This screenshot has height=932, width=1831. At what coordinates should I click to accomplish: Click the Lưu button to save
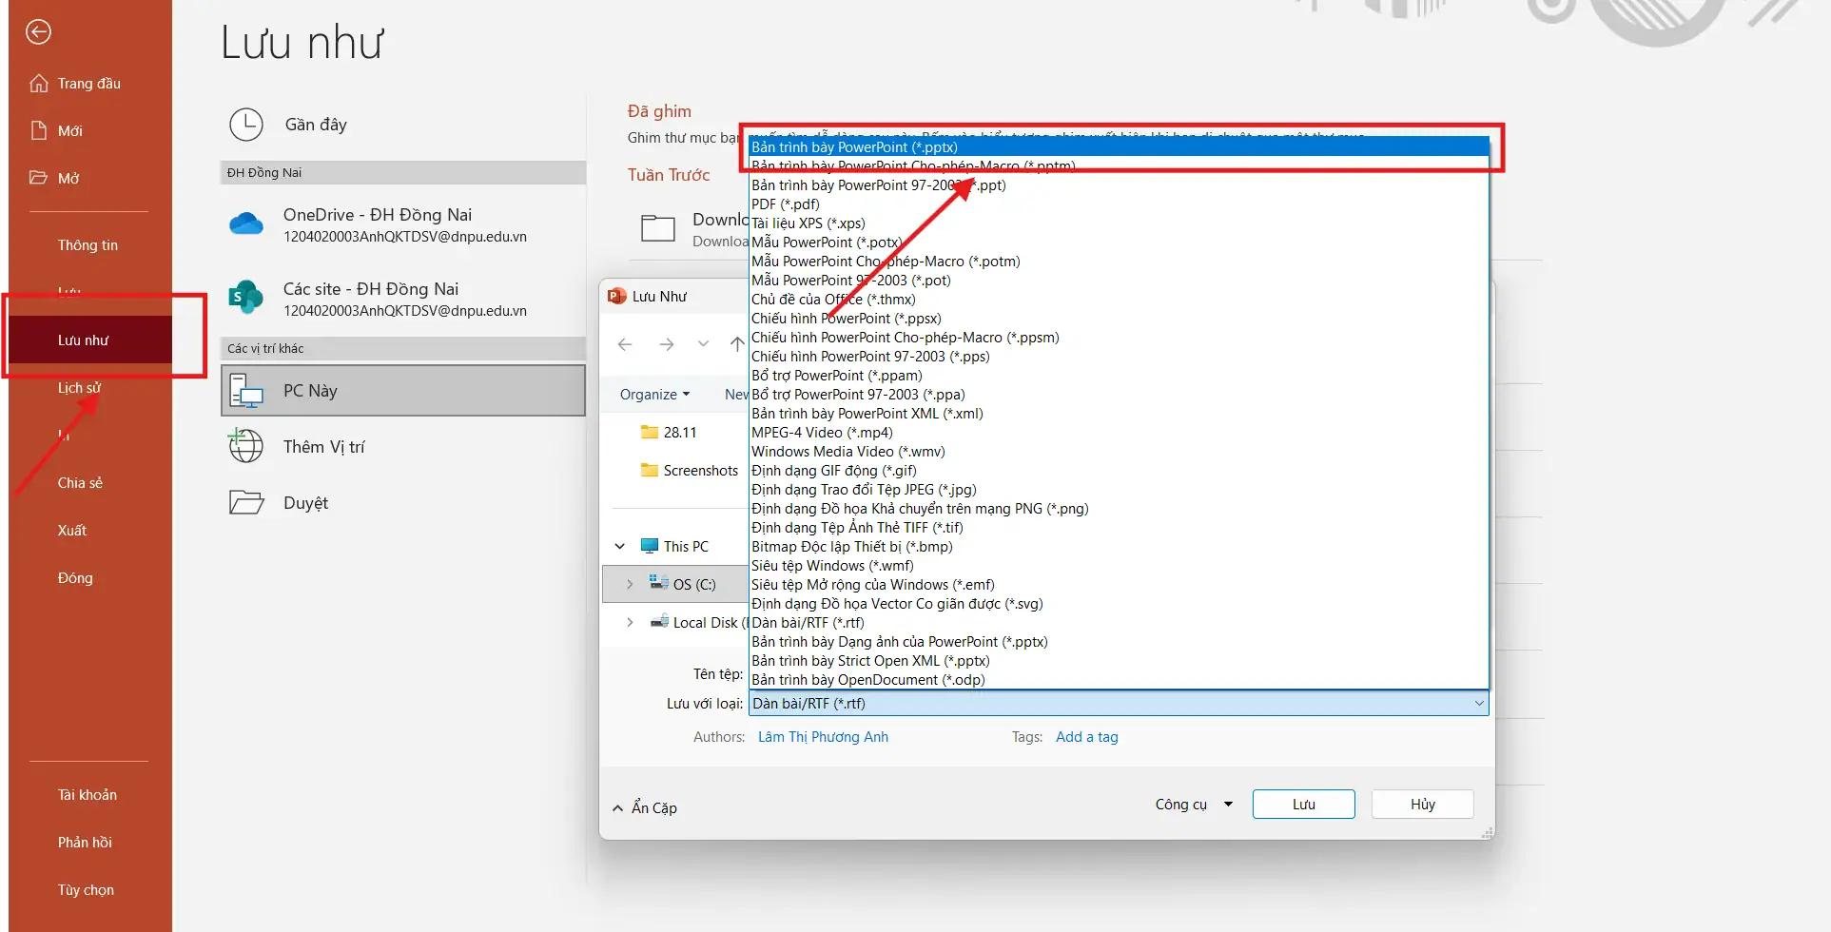point(1302,804)
